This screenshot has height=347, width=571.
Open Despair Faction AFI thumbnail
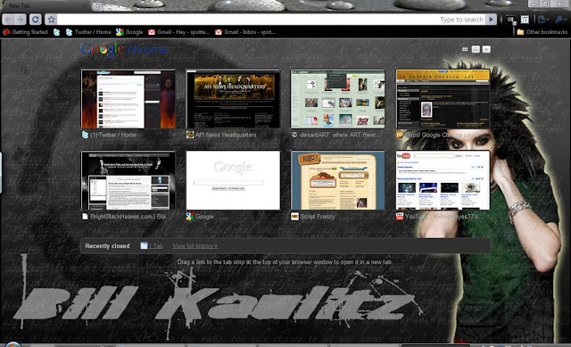[443, 99]
